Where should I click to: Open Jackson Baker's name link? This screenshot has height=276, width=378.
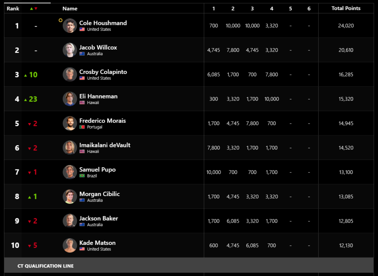[99, 218]
